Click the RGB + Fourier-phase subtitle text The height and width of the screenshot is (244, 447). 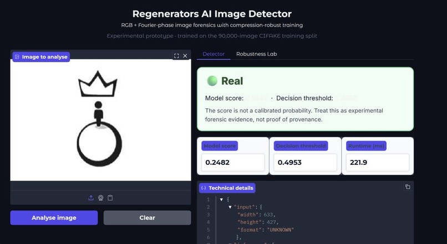[x=212, y=25]
